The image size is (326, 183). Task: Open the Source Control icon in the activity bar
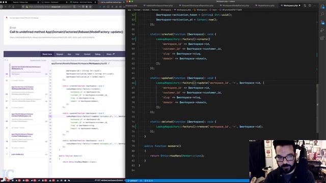coord(322,22)
